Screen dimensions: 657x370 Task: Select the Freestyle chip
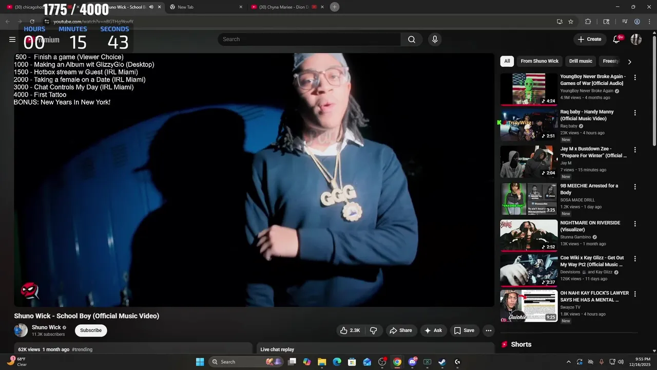point(610,61)
